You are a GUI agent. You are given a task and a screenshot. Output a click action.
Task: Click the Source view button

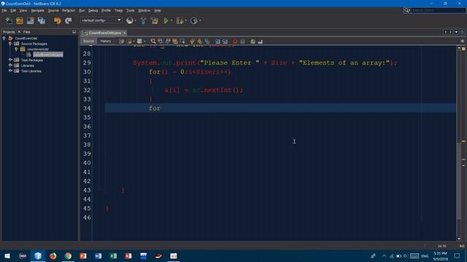click(88, 41)
